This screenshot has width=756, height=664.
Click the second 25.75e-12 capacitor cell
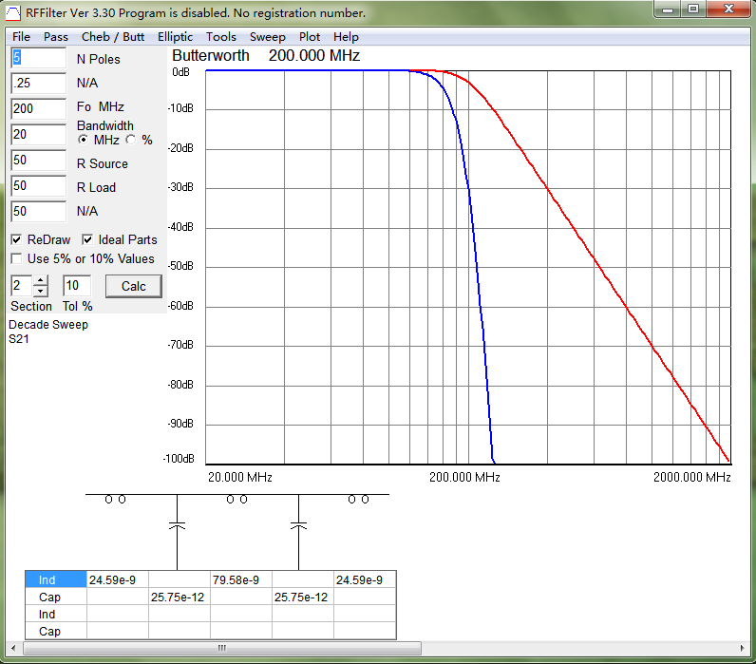pos(303,597)
